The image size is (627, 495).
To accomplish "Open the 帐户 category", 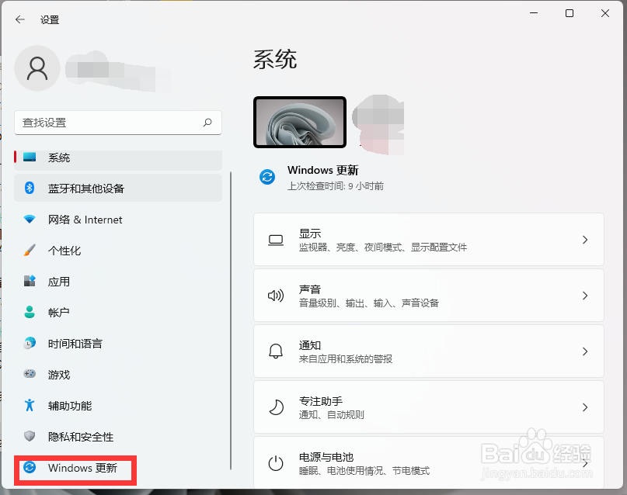I will pos(118,312).
